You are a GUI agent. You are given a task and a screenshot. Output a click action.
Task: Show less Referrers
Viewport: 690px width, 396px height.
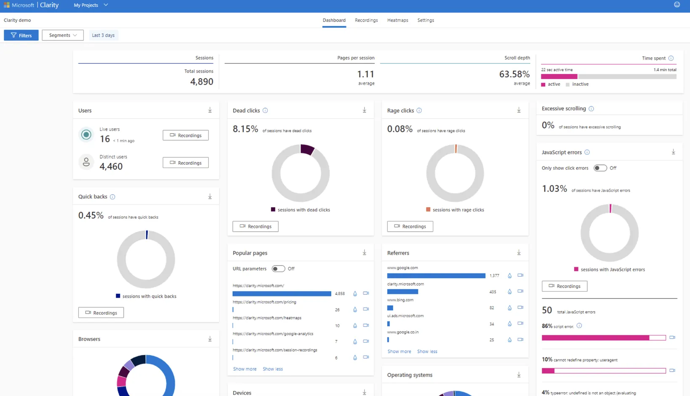[427, 351]
